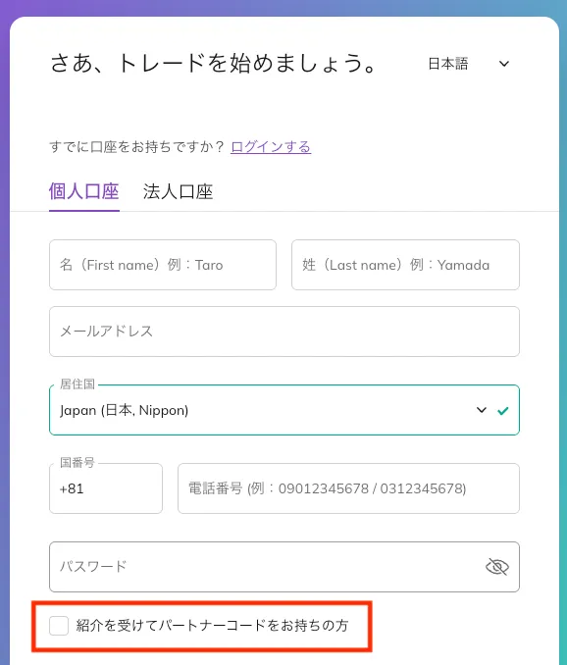Focus the First name input field
This screenshot has width=567, height=665.
163,265
